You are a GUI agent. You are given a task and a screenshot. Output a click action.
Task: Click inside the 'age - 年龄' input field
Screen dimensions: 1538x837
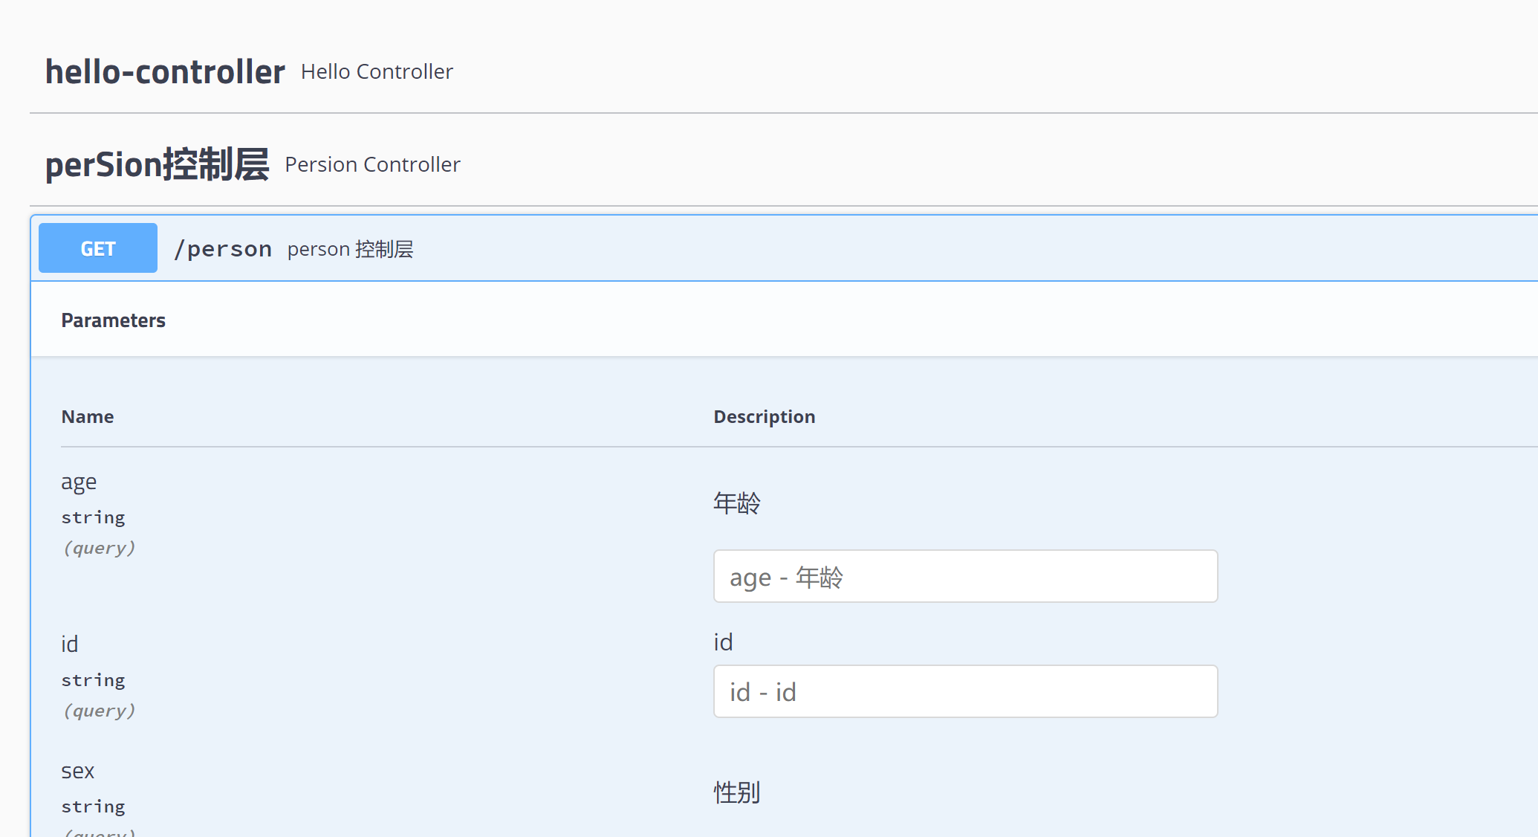pos(964,576)
